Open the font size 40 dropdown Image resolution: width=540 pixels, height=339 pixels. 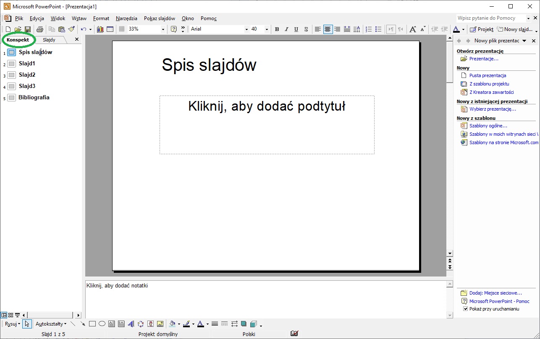[x=266, y=29]
